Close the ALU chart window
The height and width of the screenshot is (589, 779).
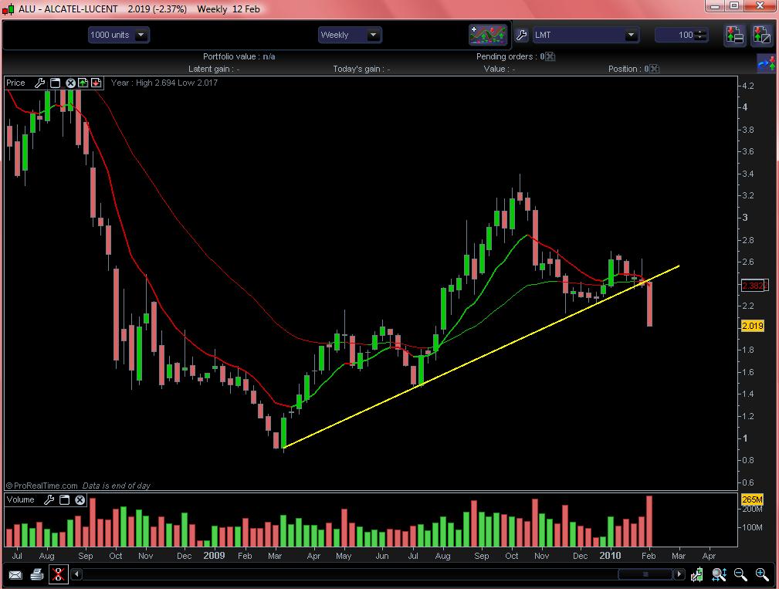click(x=760, y=6)
